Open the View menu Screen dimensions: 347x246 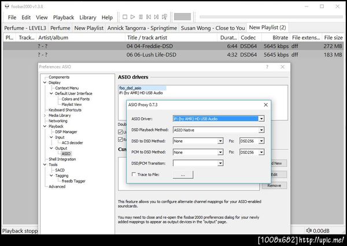pos(42,17)
